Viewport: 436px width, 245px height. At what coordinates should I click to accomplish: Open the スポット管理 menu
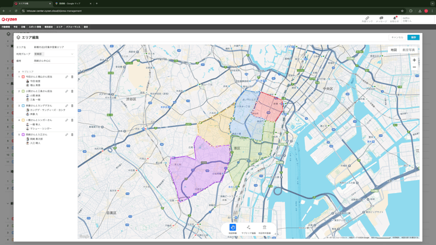35,27
